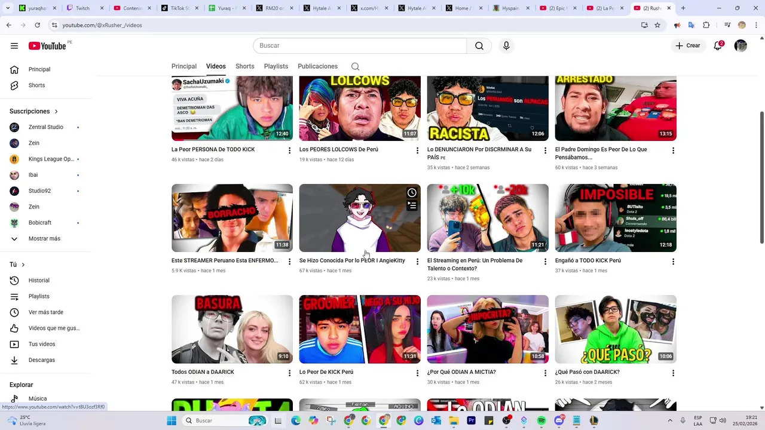Open options for ¿Qué Pasó con DAARICK?
Viewport: 765px width, 430px height.
[x=673, y=373]
